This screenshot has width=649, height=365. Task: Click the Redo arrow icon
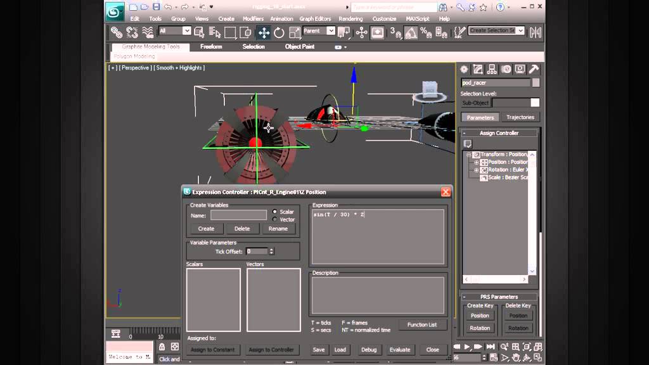point(184,6)
